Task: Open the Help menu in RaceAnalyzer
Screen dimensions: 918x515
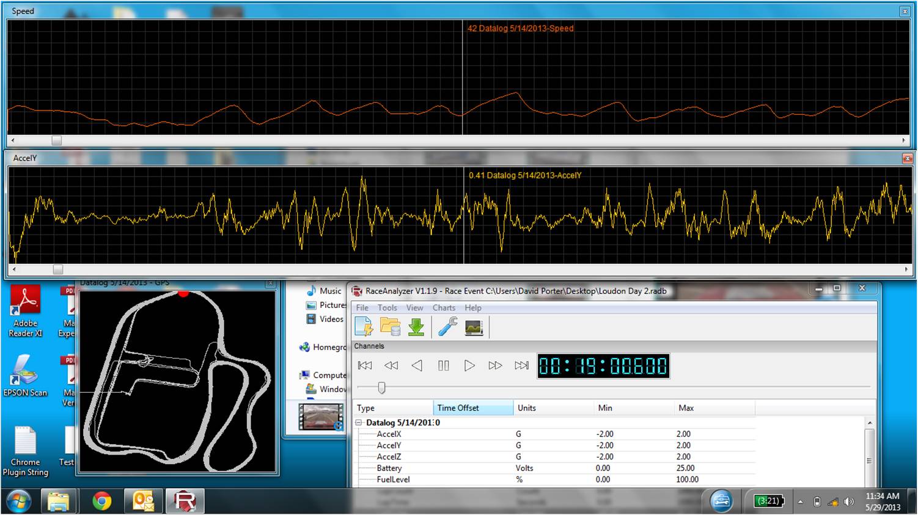Action: 473,308
